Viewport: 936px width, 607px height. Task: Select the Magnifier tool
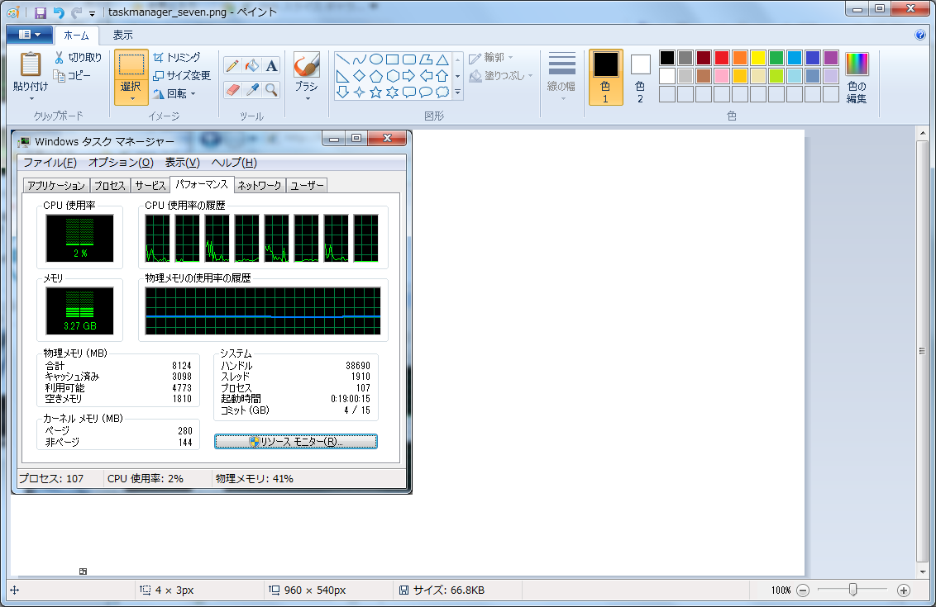tap(271, 89)
